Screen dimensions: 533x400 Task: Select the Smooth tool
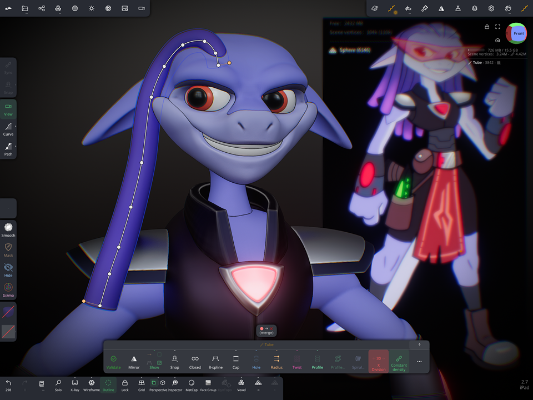(x=8, y=230)
